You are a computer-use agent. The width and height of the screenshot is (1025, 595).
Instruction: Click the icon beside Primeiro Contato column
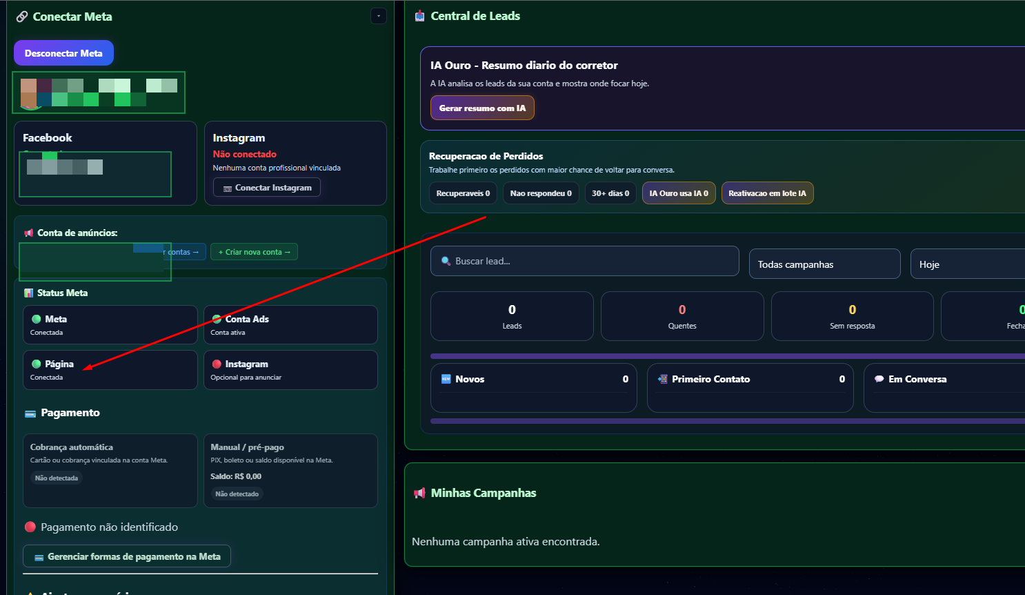pyautogui.click(x=662, y=379)
